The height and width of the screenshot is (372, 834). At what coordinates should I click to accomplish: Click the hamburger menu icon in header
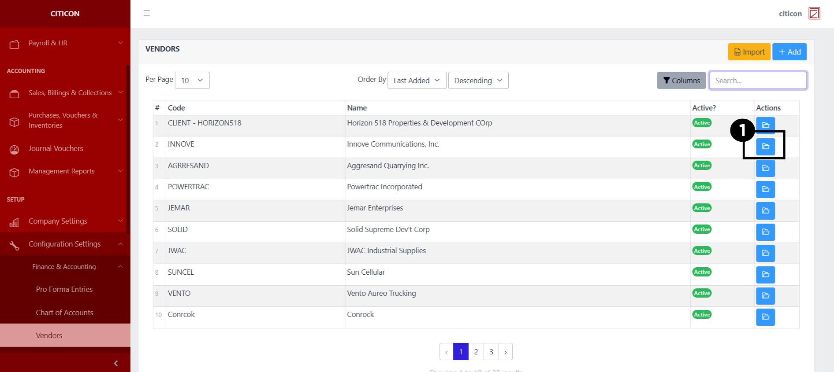pyautogui.click(x=147, y=13)
